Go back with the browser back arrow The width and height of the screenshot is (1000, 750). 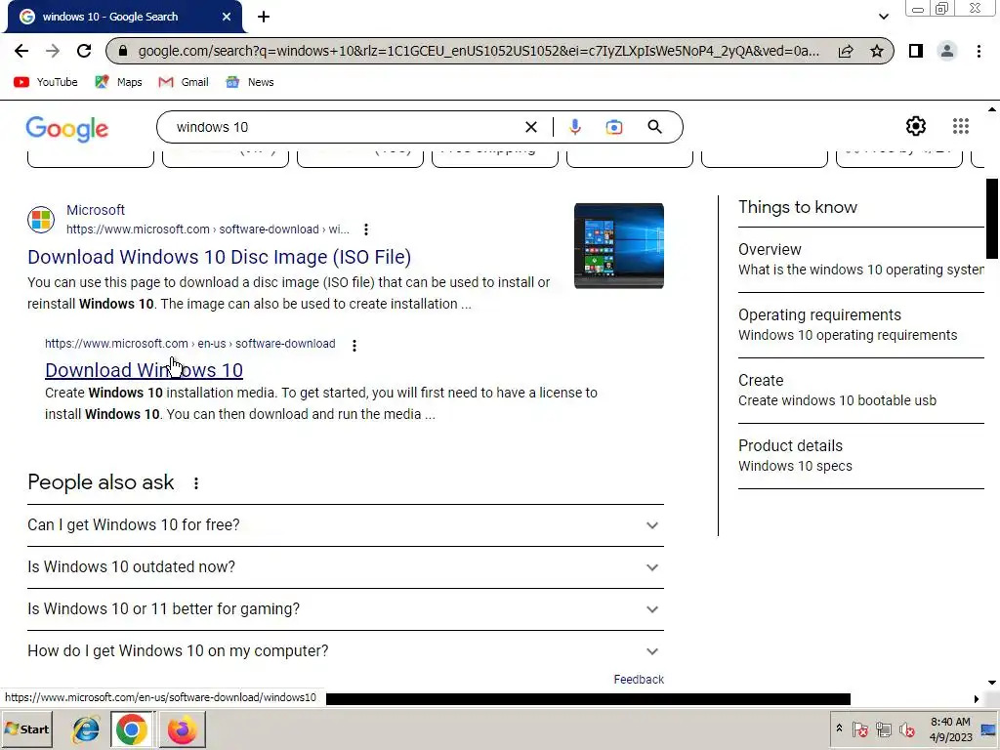21,51
